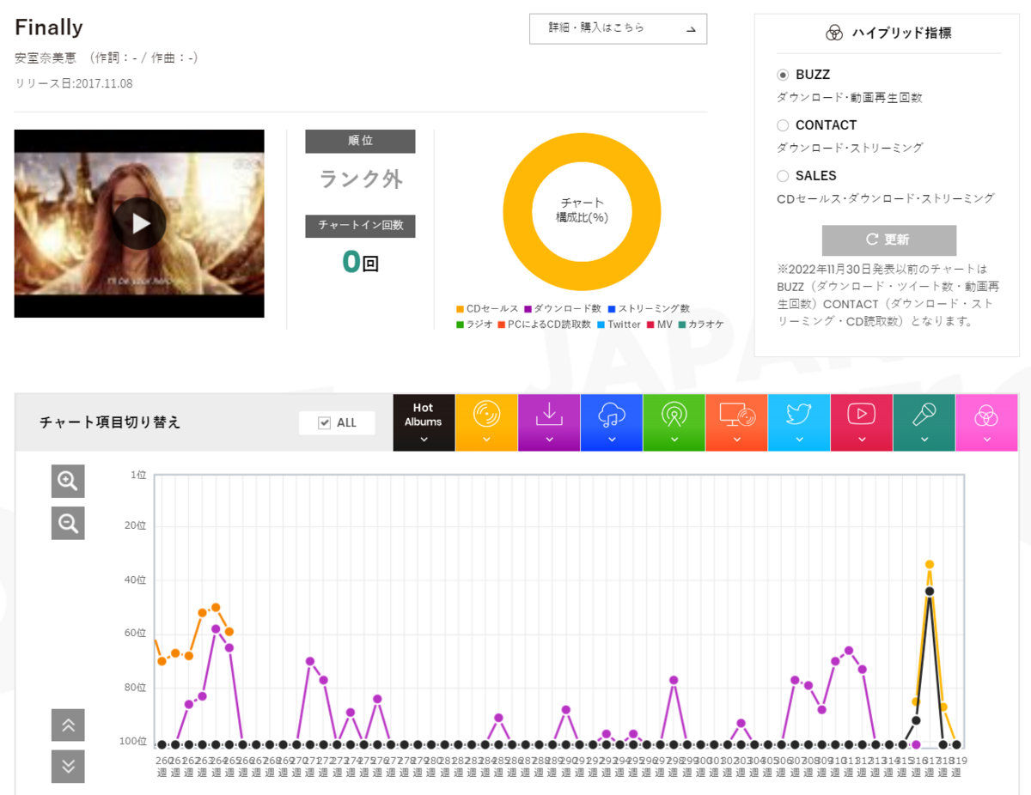Play the Finally music video
Viewport: 1031px width, 795px height.
point(139,223)
